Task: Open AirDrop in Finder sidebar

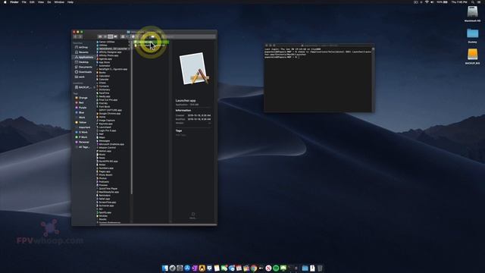Action: pos(83,47)
